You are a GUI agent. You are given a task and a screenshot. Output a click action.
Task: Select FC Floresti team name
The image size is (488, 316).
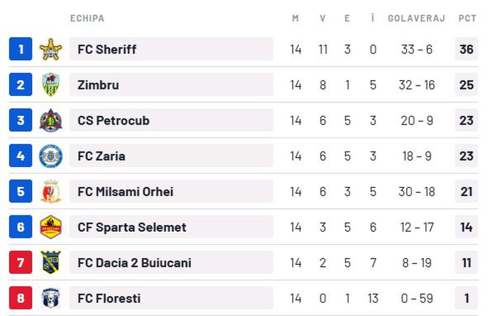tap(109, 298)
